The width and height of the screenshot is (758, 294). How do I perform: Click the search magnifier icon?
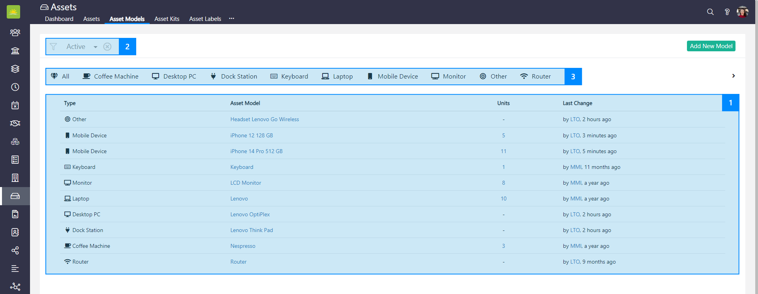tap(710, 12)
